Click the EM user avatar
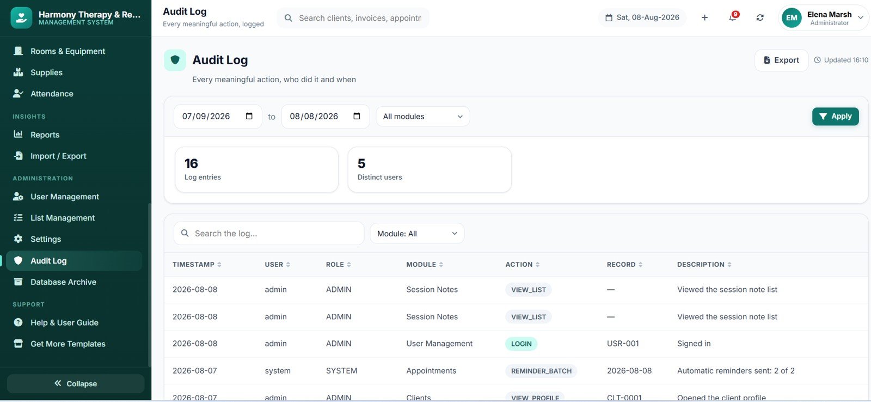 [792, 18]
